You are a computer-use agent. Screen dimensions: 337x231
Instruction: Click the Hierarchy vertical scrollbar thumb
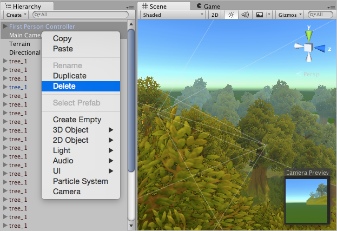pyautogui.click(x=131, y=100)
